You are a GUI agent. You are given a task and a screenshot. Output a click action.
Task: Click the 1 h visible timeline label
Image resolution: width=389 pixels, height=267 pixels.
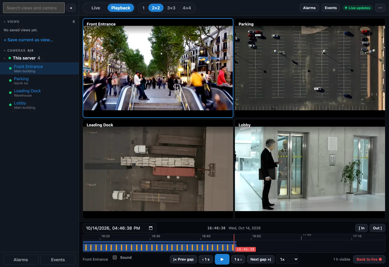342,259
